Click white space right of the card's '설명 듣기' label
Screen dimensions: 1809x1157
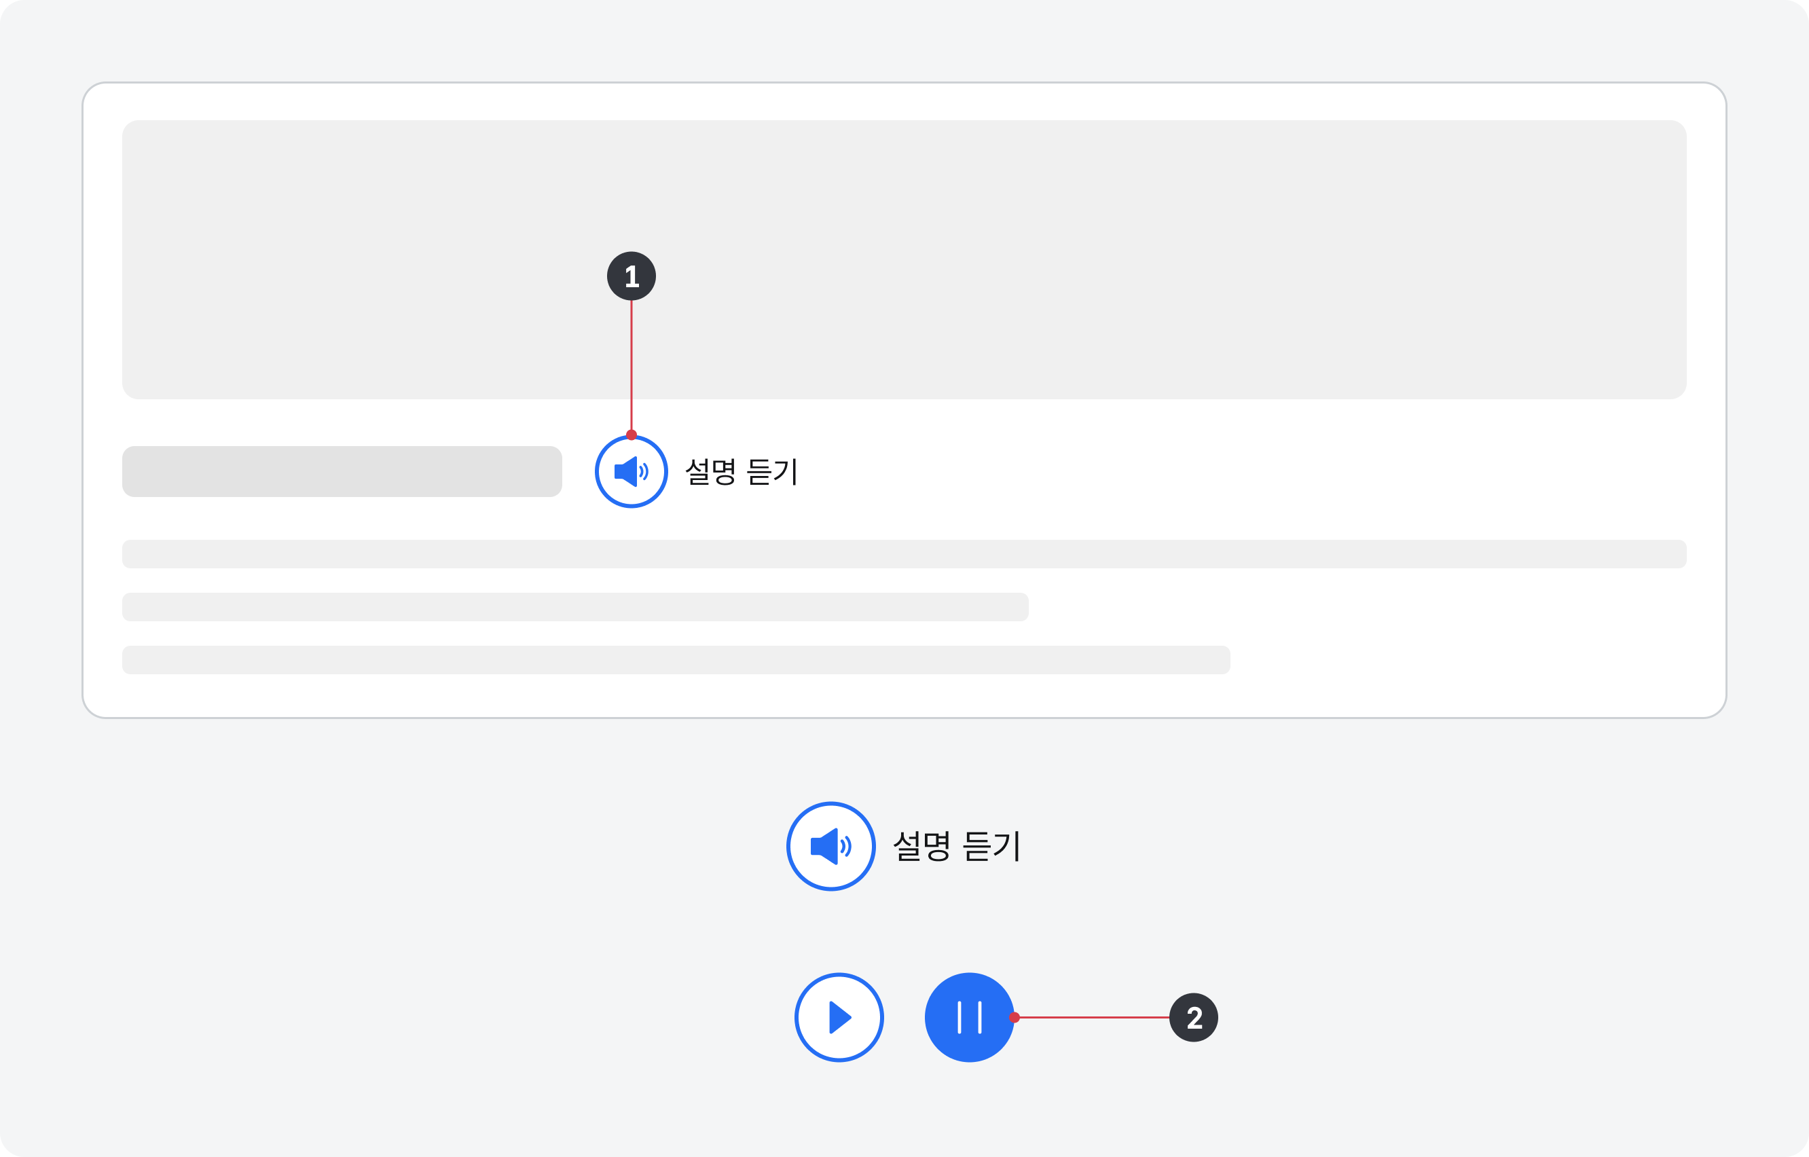[x=1202, y=472]
